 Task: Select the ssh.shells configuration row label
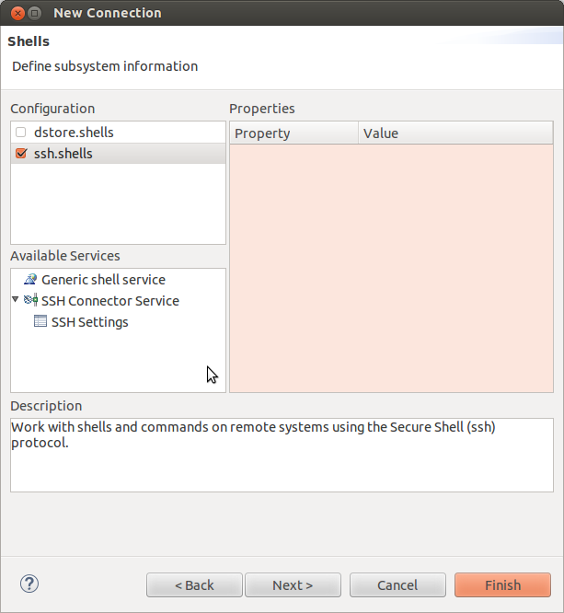pos(63,154)
